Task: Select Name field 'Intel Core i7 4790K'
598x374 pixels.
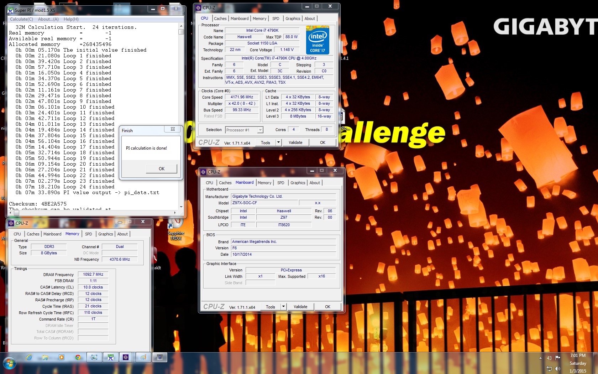Action: coord(262,31)
